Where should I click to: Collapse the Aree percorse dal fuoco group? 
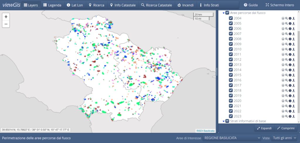pos(224,13)
